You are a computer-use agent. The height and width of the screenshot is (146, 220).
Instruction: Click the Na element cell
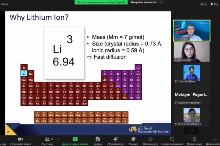coord(24,79)
